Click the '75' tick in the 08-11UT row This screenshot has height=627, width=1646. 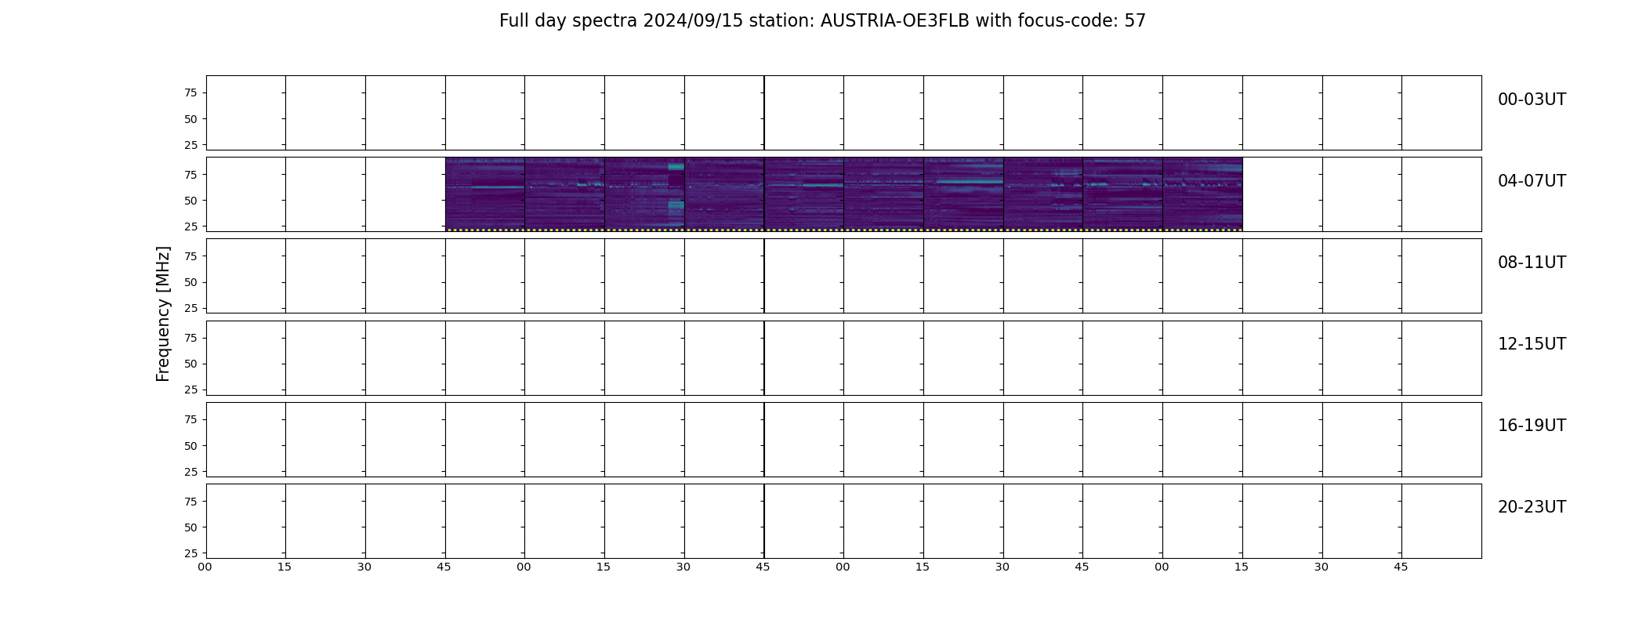190,256
